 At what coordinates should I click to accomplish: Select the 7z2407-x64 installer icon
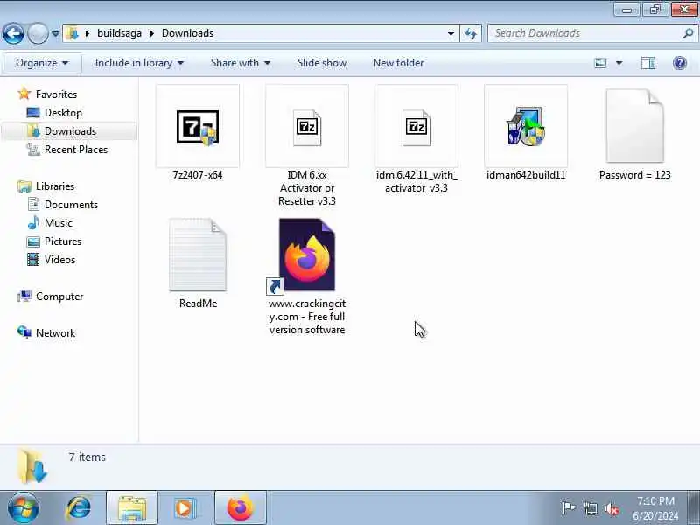tap(198, 127)
